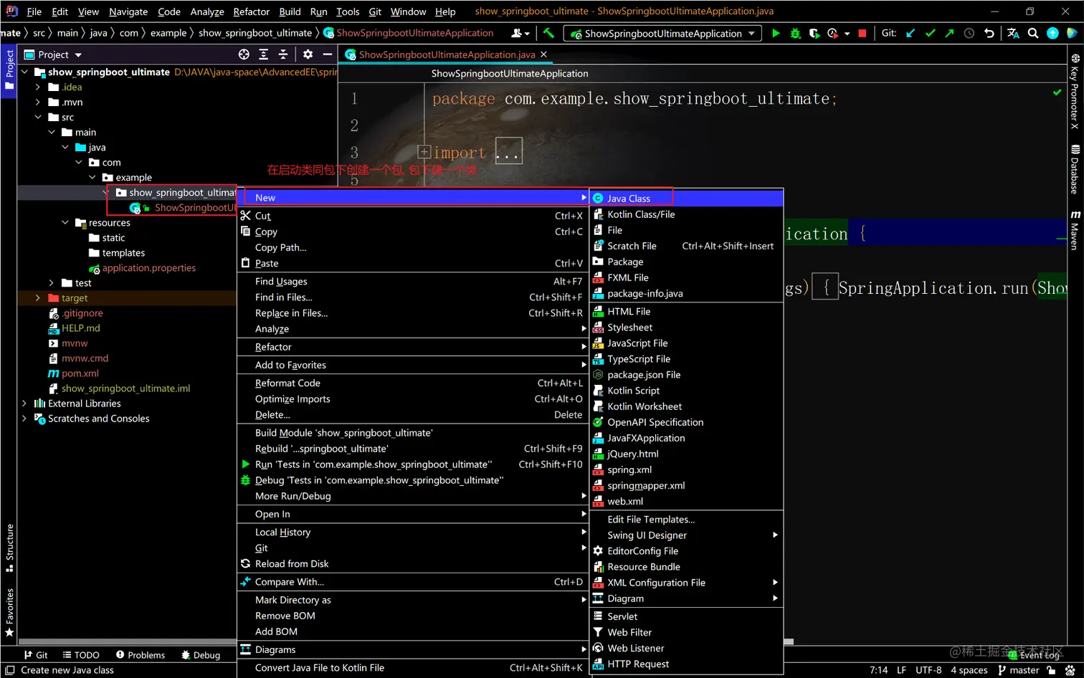Push commits with Git arrow icon
The image size is (1084, 678).
tap(950, 33)
